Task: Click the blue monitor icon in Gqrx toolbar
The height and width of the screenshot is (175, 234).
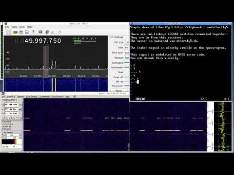Action: tap(40, 32)
